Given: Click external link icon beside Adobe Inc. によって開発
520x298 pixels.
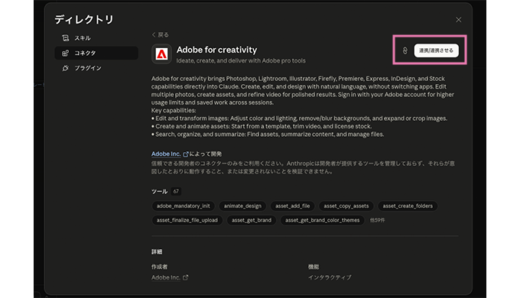Looking at the screenshot, I should click(186, 154).
